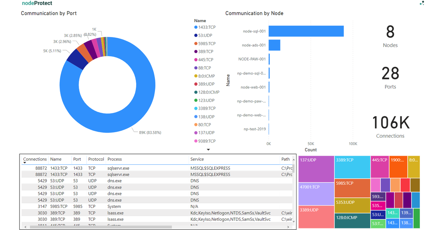Click the 5353:UDP treemap tile

pyautogui.click(x=353, y=205)
